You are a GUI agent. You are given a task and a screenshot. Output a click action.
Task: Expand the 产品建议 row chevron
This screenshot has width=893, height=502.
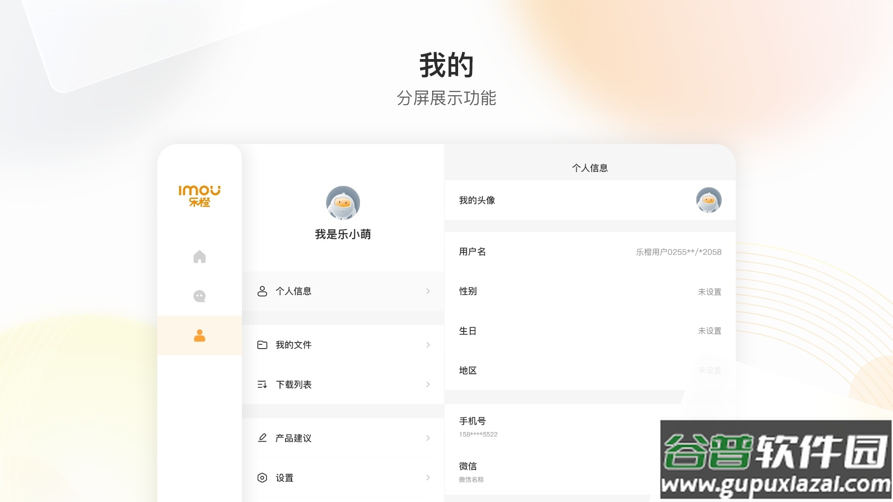(428, 438)
